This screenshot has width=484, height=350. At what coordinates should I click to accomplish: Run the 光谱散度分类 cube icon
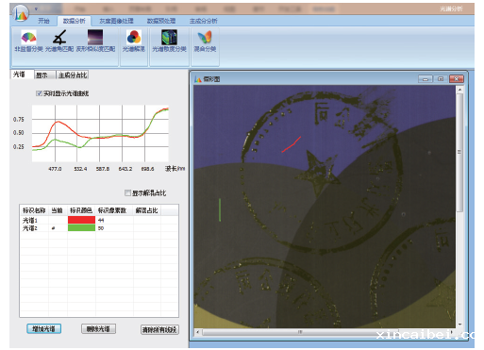[169, 37]
